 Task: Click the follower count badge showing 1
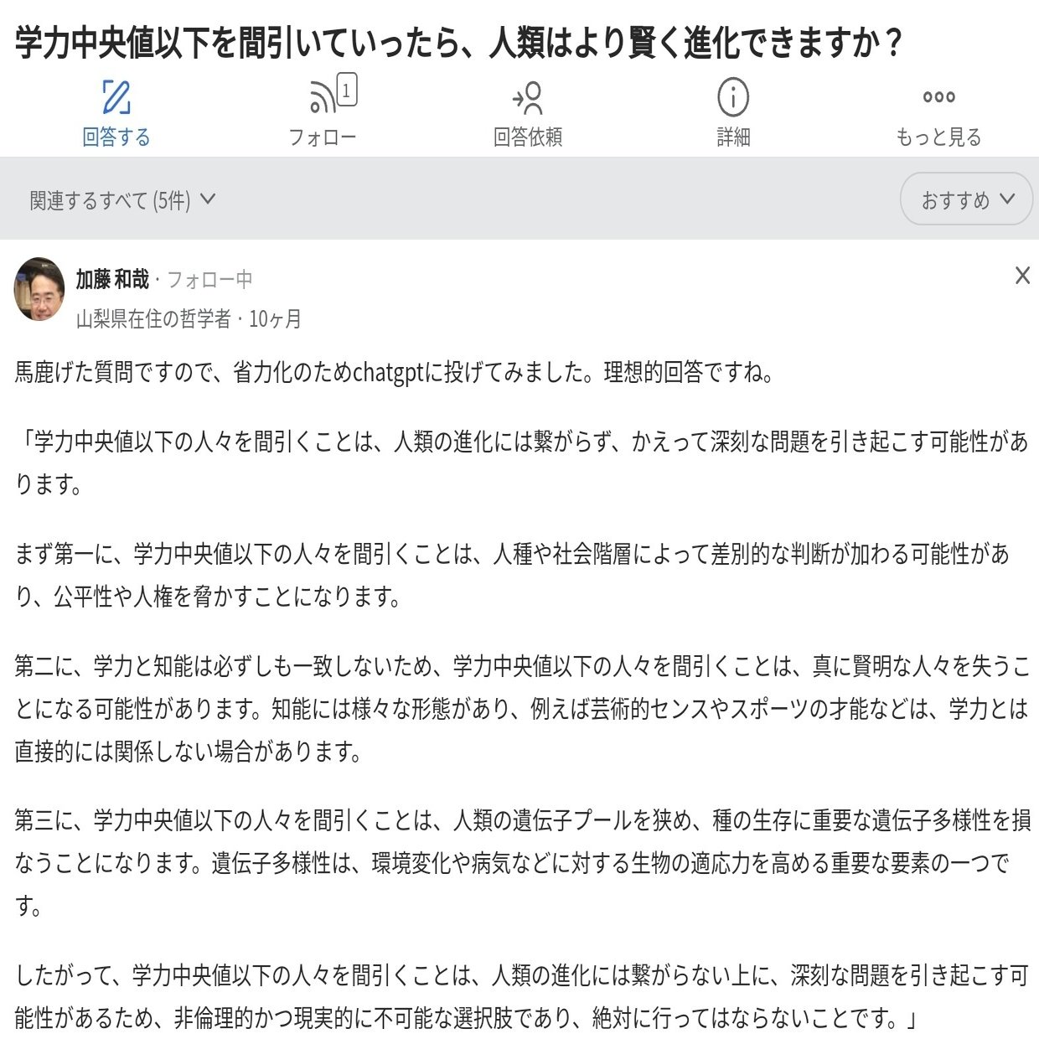pos(347,90)
